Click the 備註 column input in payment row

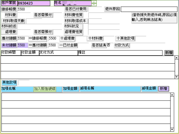pos(120,53)
